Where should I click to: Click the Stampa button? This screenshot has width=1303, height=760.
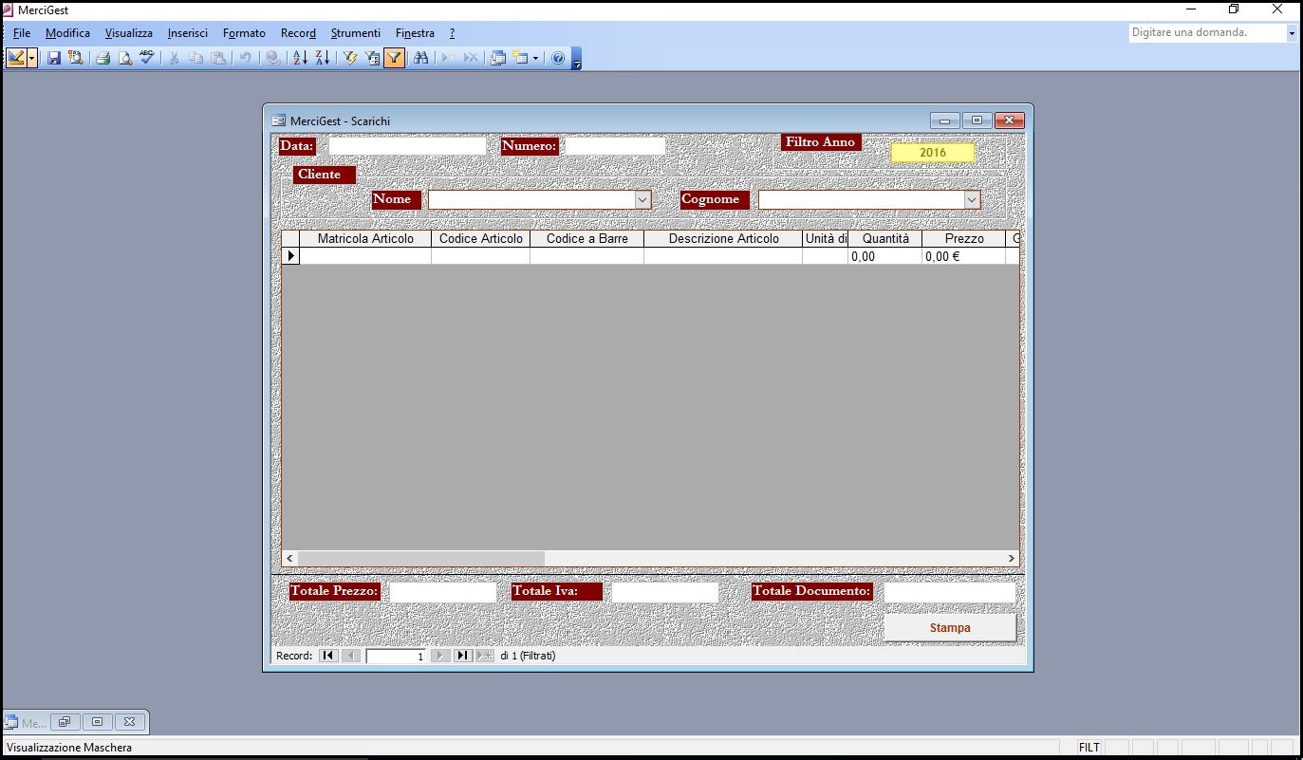949,626
